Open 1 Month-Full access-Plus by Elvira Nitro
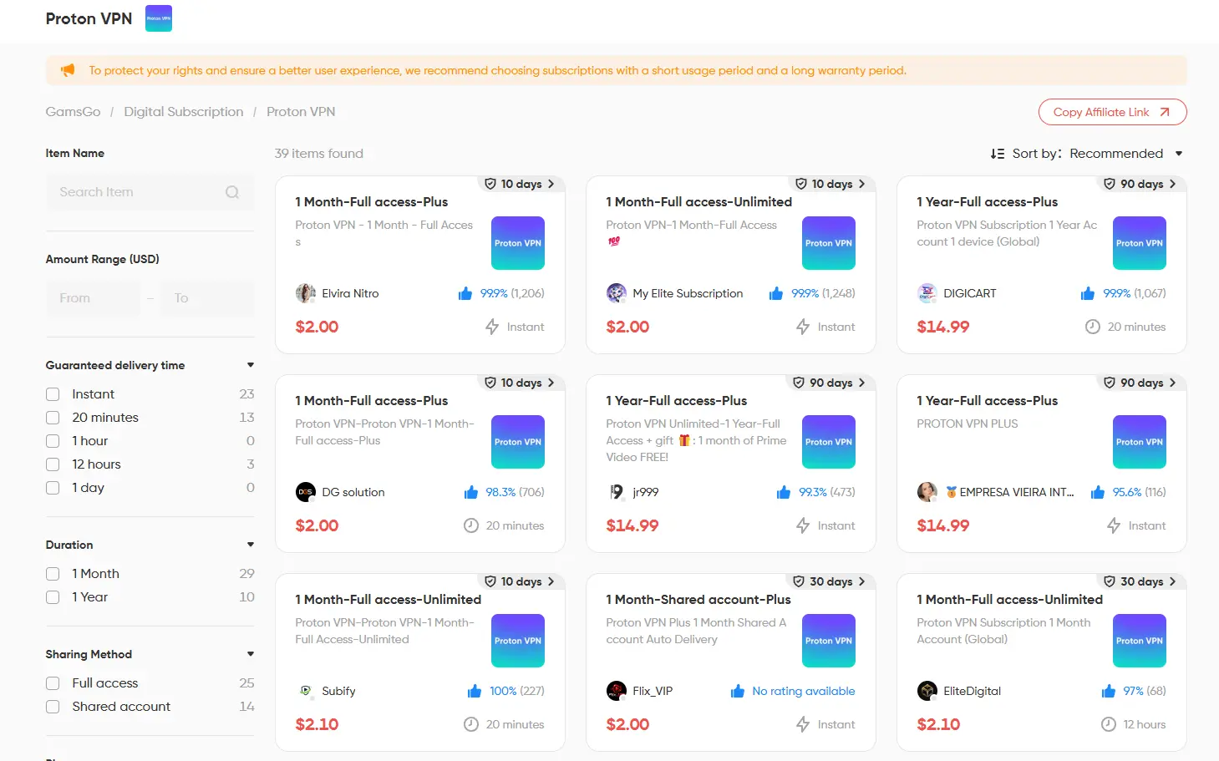The image size is (1219, 761). [x=371, y=202]
